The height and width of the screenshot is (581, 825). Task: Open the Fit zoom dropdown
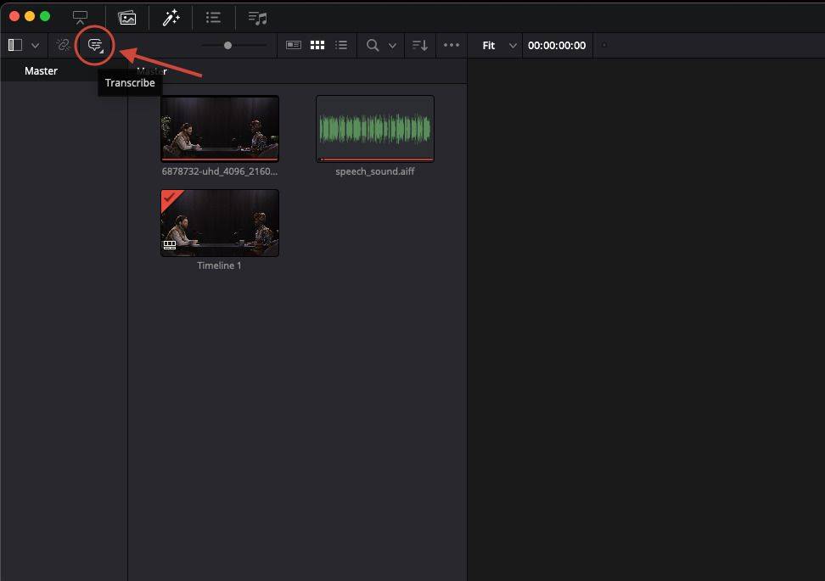pos(495,45)
